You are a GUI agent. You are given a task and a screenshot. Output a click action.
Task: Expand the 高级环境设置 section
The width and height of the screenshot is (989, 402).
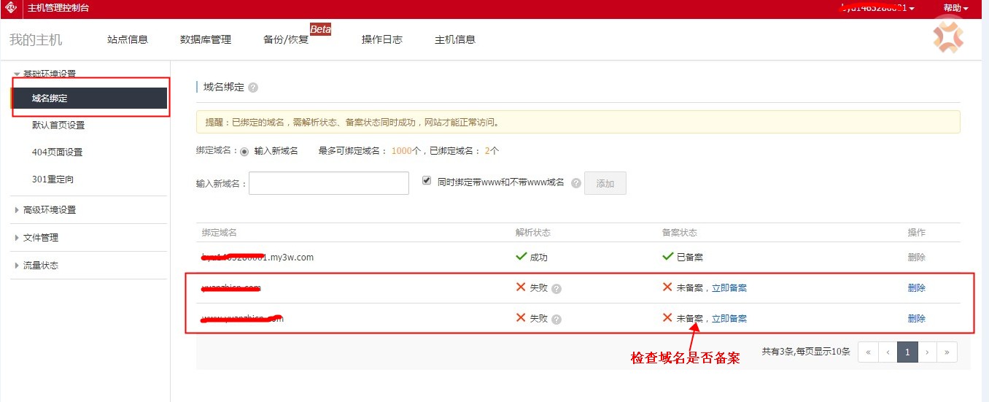point(49,210)
